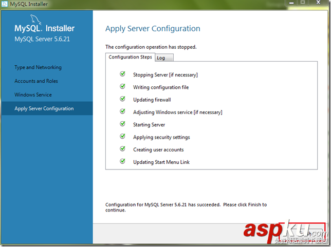Click the MySQL Installer title bar icon
331x247 pixels.
click(5, 4)
